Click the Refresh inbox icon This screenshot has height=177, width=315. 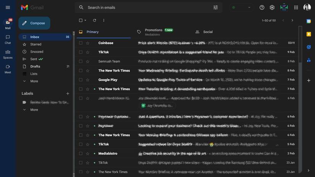coord(94,20)
